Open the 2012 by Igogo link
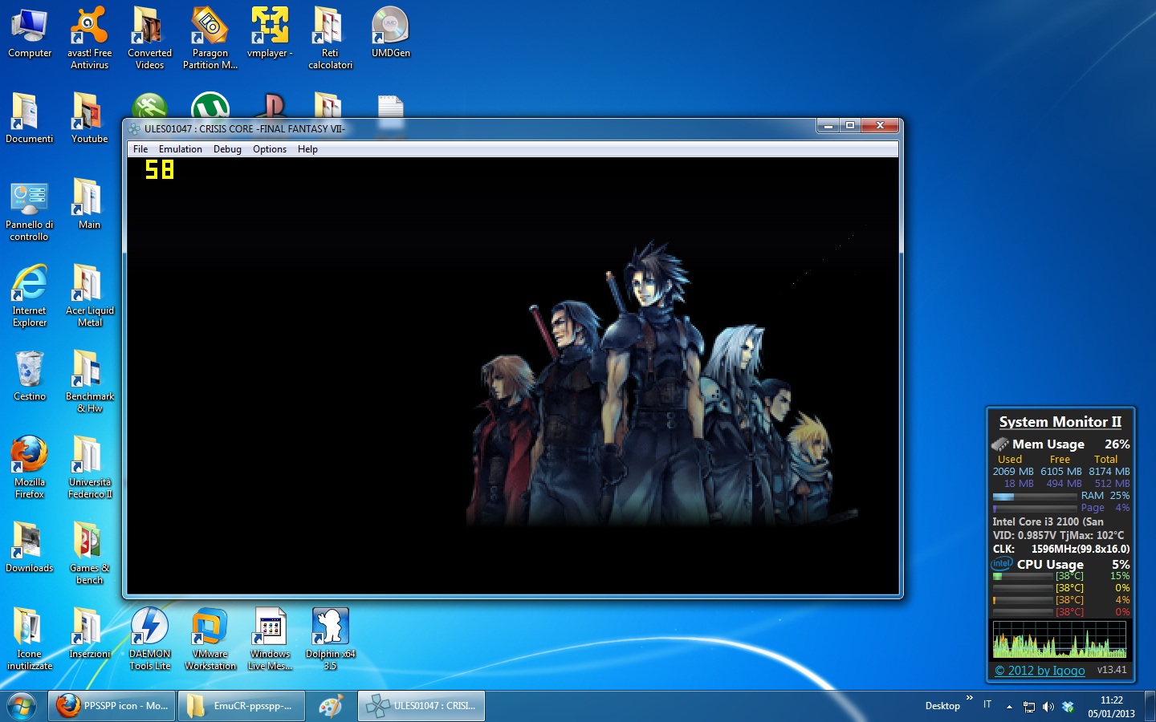Image resolution: width=1156 pixels, height=722 pixels. tap(1040, 671)
